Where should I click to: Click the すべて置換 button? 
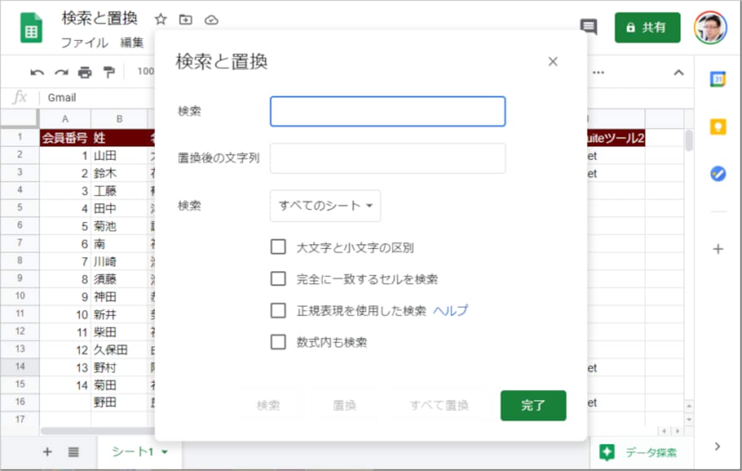pos(439,405)
